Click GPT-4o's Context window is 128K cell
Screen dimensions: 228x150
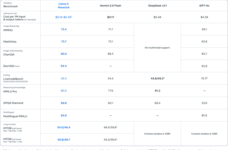pos(204,134)
